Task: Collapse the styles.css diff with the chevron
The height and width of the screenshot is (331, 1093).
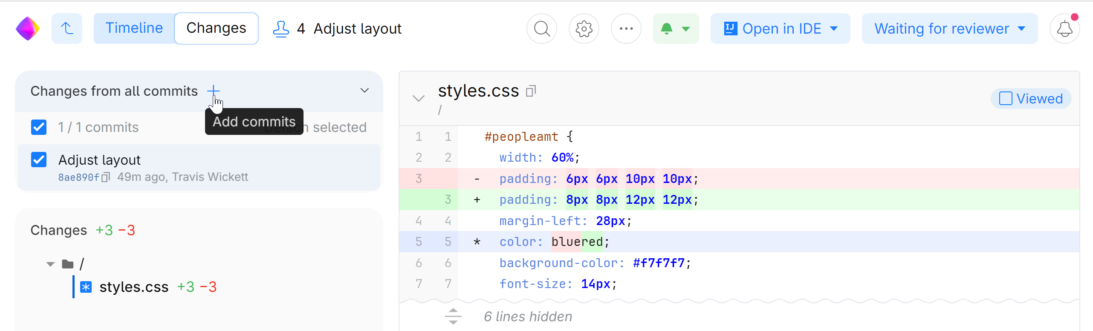Action: [x=419, y=99]
